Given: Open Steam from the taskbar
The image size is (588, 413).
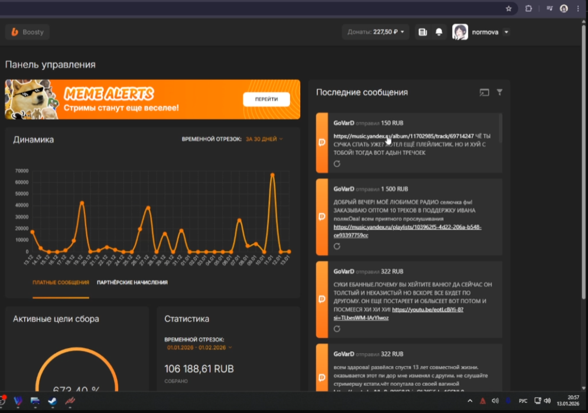Looking at the screenshot, I should [x=53, y=401].
